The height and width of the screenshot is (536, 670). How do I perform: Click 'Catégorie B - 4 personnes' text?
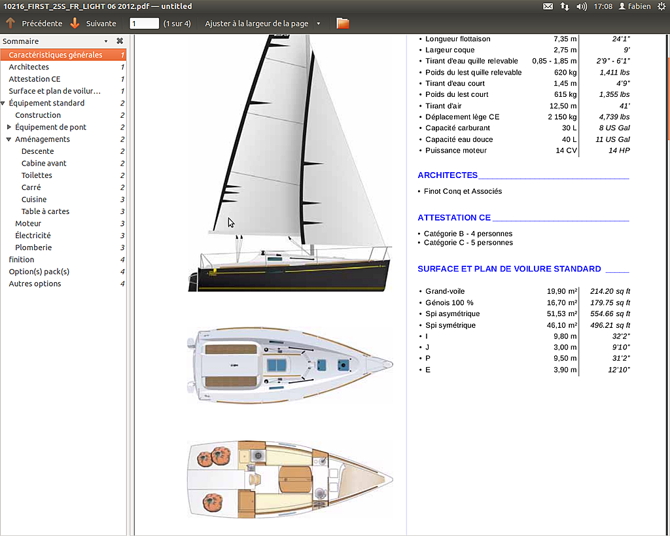468,234
